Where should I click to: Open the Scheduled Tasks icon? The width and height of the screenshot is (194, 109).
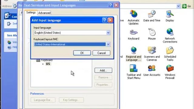[170, 50]
